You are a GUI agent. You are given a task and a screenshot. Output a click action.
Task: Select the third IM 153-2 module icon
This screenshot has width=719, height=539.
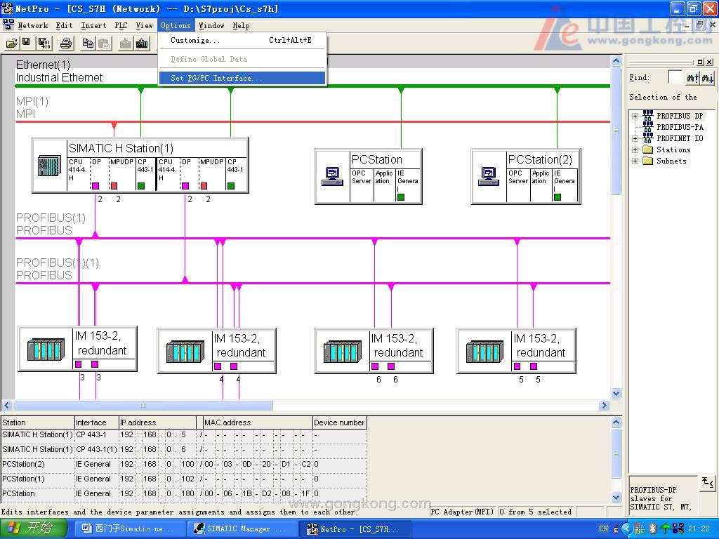[x=343, y=352]
